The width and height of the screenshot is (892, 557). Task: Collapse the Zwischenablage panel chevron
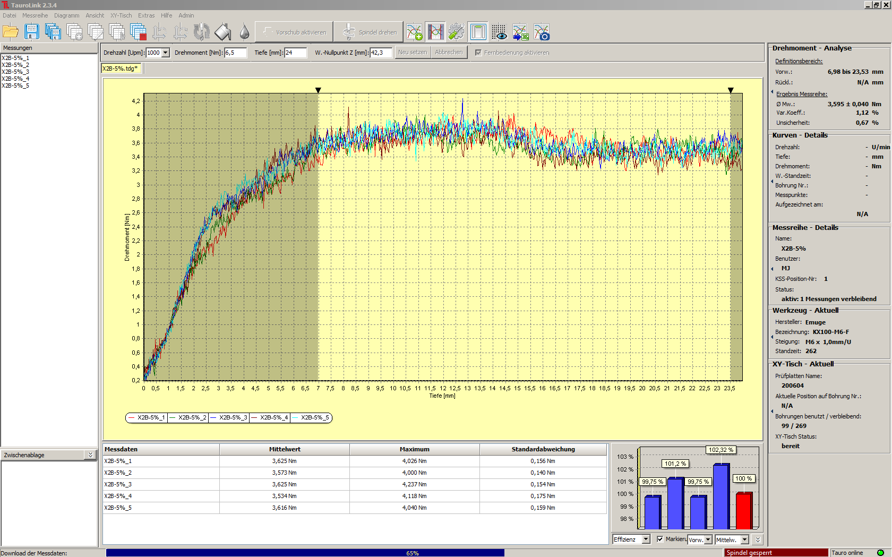[90, 455]
